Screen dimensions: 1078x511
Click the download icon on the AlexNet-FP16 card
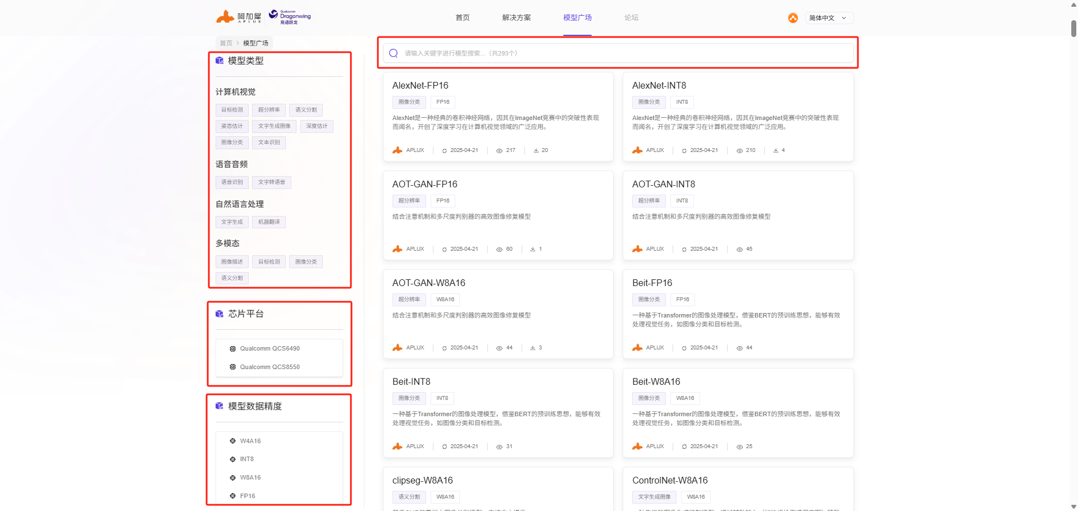pos(536,150)
